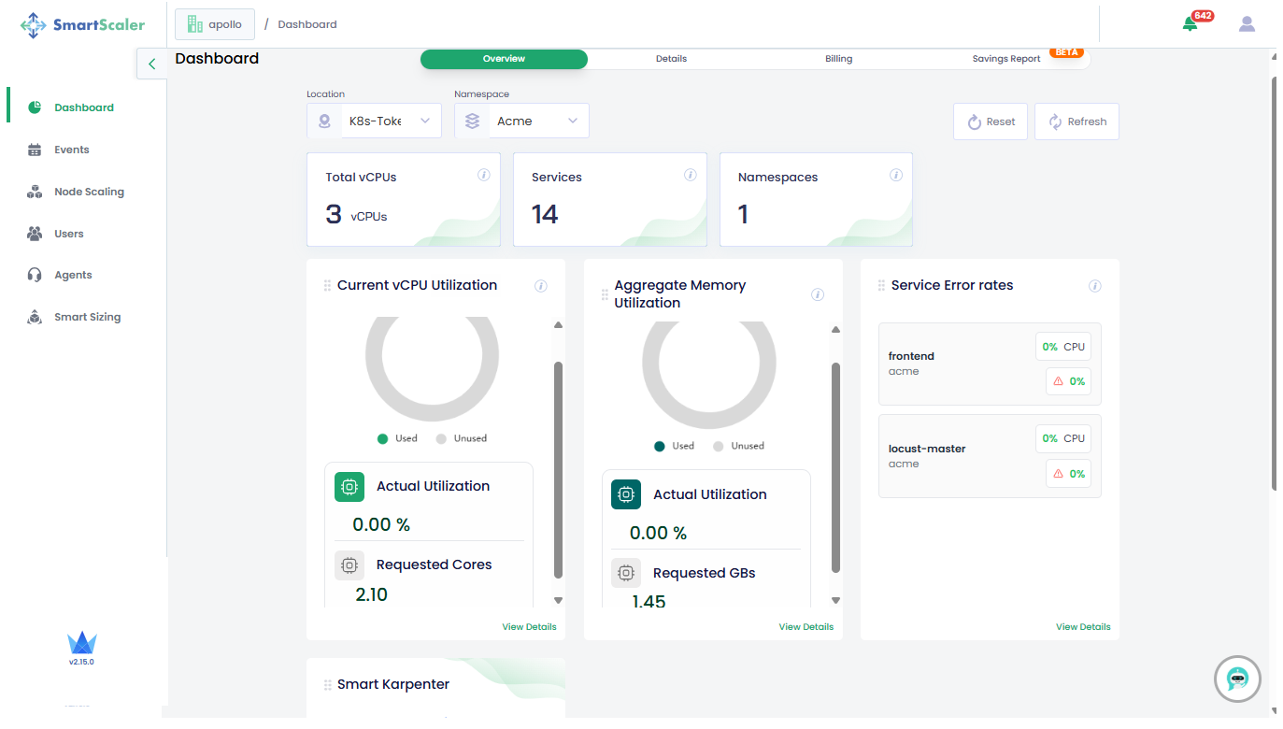Open the user profile avatar
Screen dimensions: 1283x729
coord(1247,24)
